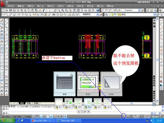
Task: Select the Arc draw tool
Action: pos(6,45)
